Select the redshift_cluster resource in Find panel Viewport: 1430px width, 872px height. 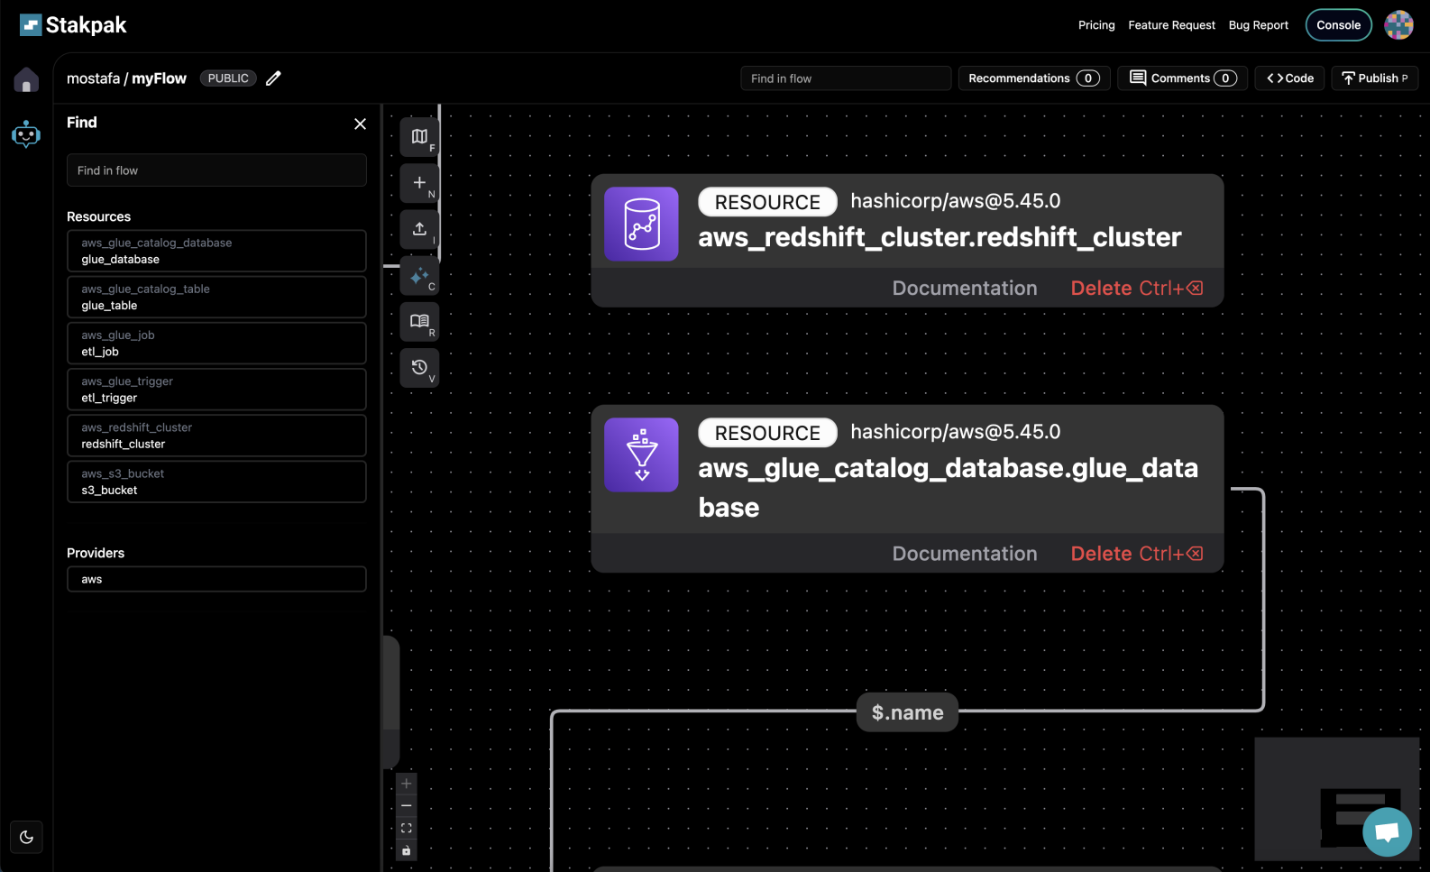click(216, 436)
